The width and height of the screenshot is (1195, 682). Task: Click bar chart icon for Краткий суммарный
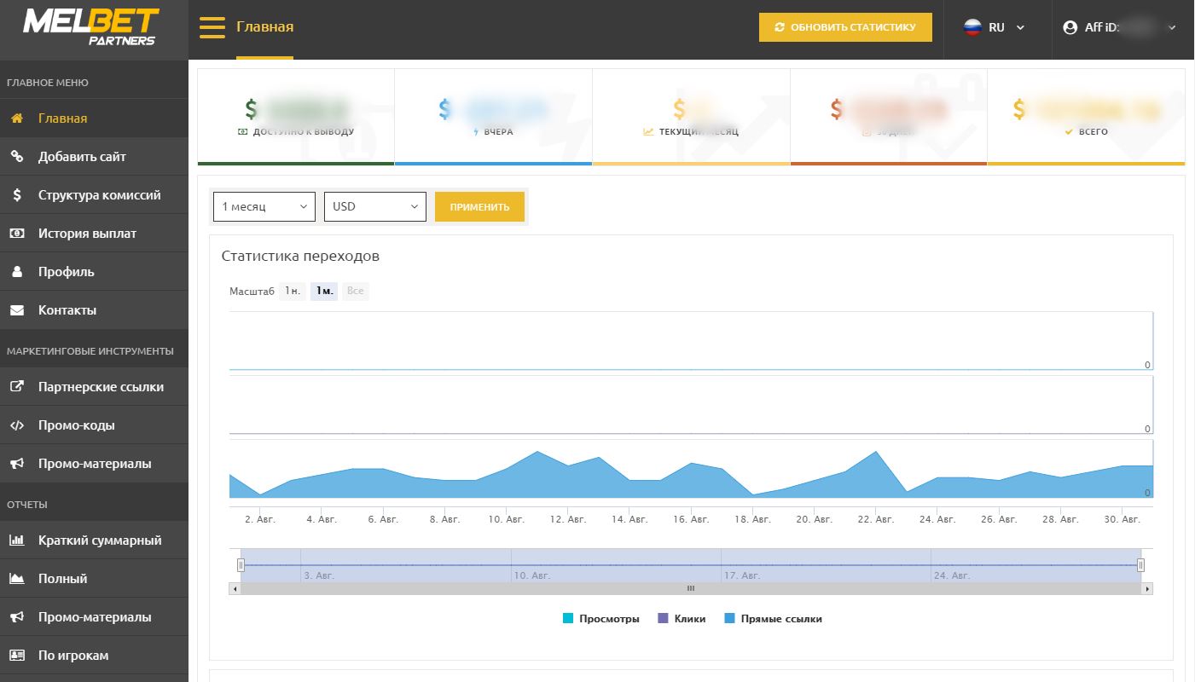click(x=17, y=540)
